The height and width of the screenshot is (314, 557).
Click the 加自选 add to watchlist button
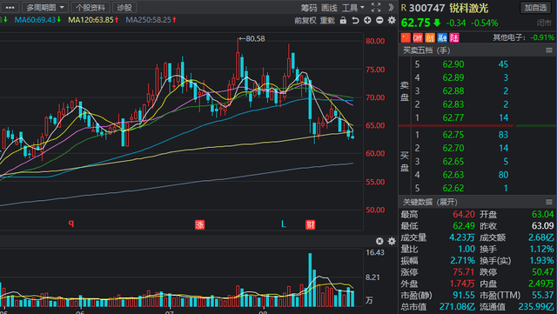[x=536, y=8]
